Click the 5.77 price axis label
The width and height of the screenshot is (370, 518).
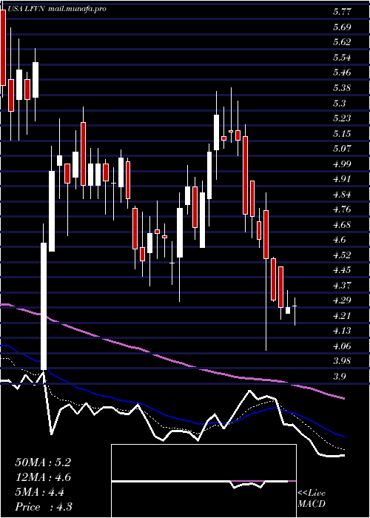[342, 13]
